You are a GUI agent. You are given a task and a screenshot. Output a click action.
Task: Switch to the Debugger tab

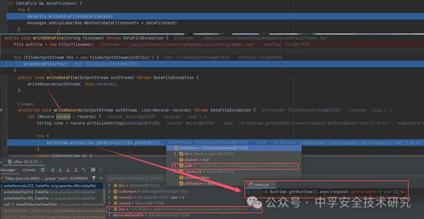click(x=8, y=170)
